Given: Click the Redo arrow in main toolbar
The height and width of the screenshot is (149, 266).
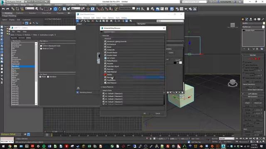Looking at the screenshot, I should tap(7, 9).
